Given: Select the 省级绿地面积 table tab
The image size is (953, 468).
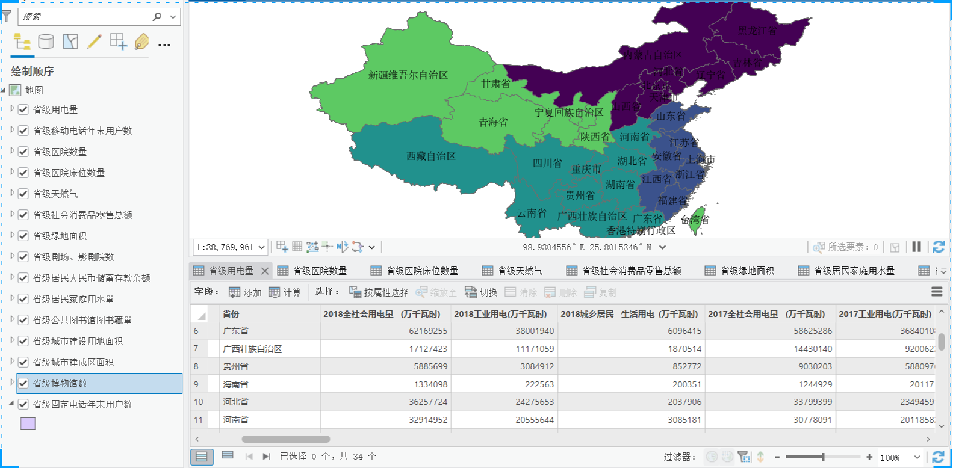Looking at the screenshot, I should pyautogui.click(x=740, y=271).
